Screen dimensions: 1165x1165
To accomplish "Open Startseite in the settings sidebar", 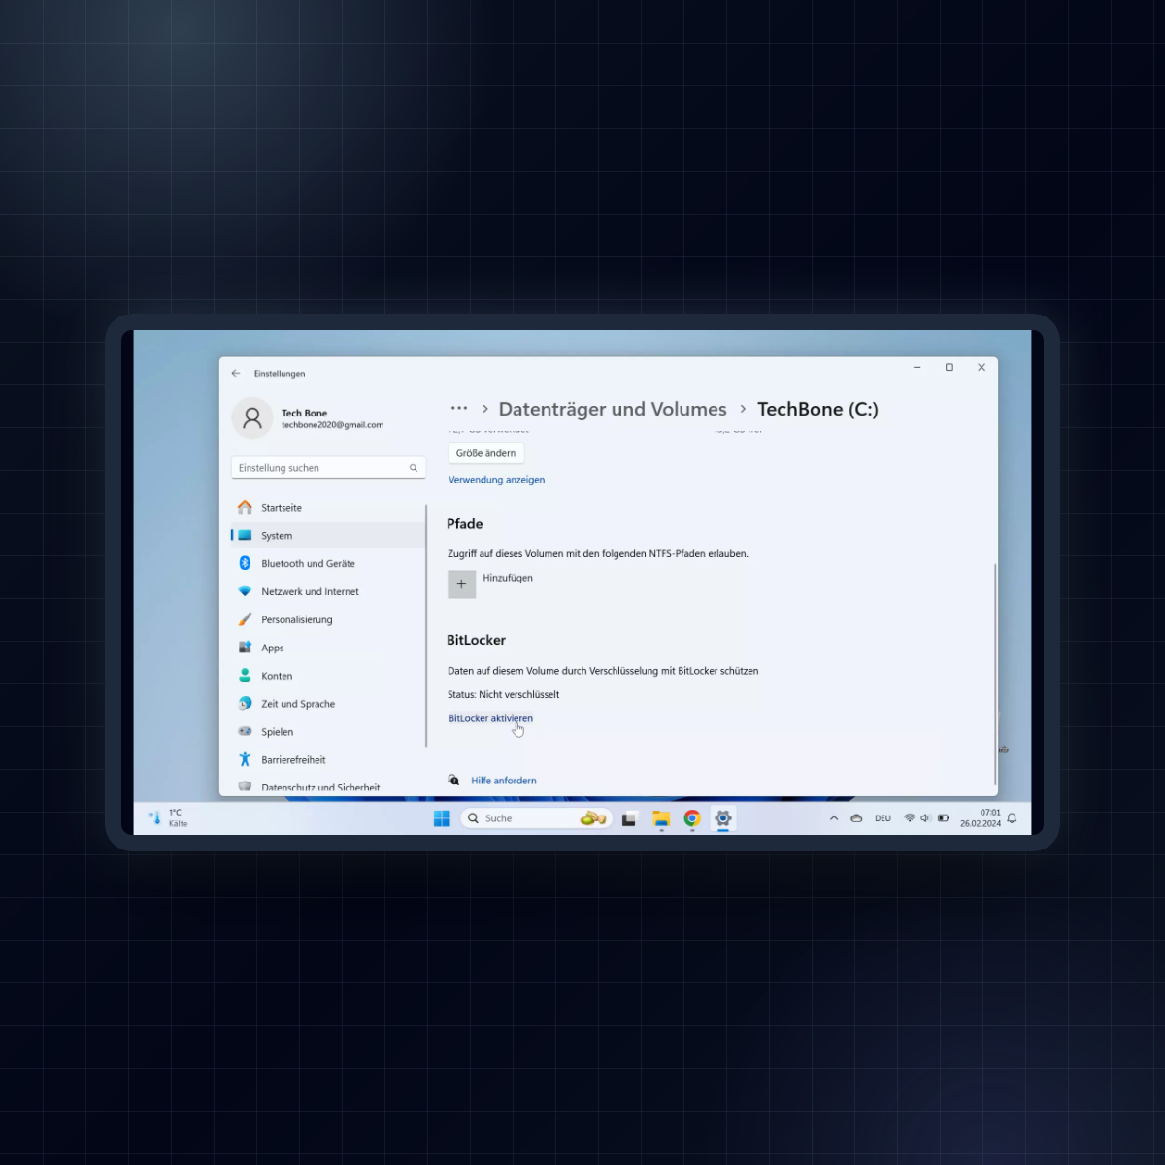I will tap(328, 508).
